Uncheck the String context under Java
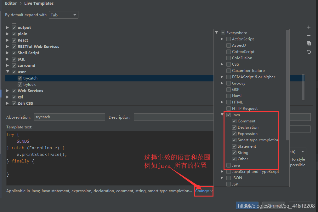The height and width of the screenshot is (212, 318). pyautogui.click(x=234, y=153)
